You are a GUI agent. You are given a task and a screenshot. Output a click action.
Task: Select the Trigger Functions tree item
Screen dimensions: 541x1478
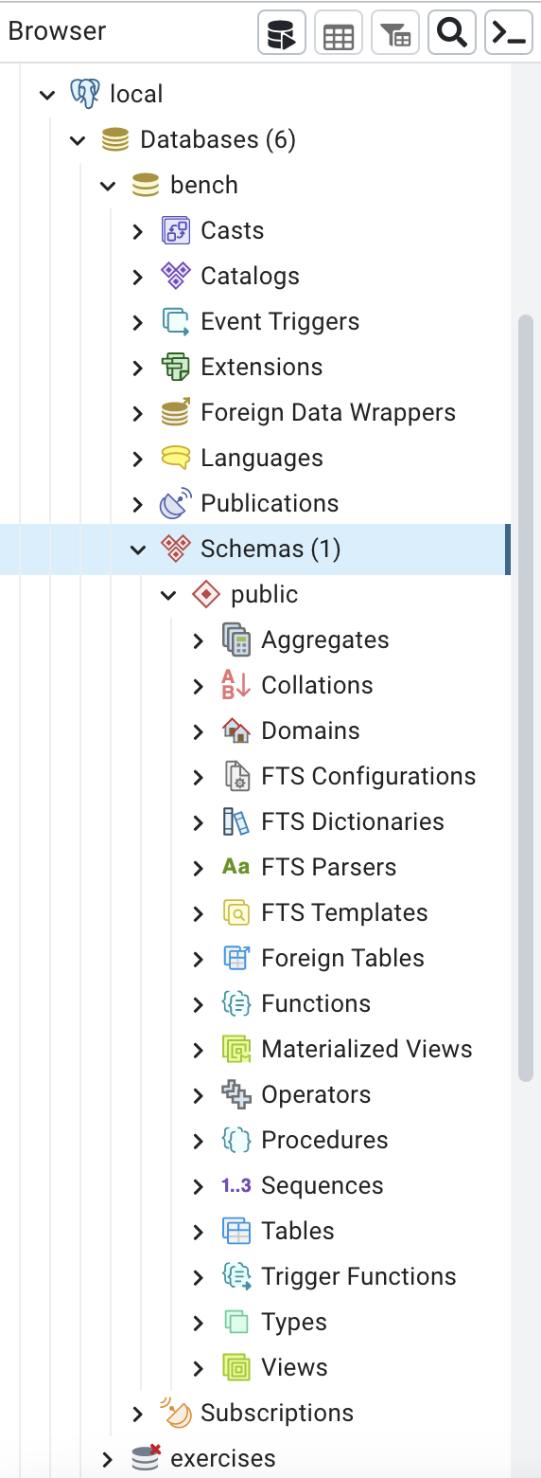tap(358, 1276)
